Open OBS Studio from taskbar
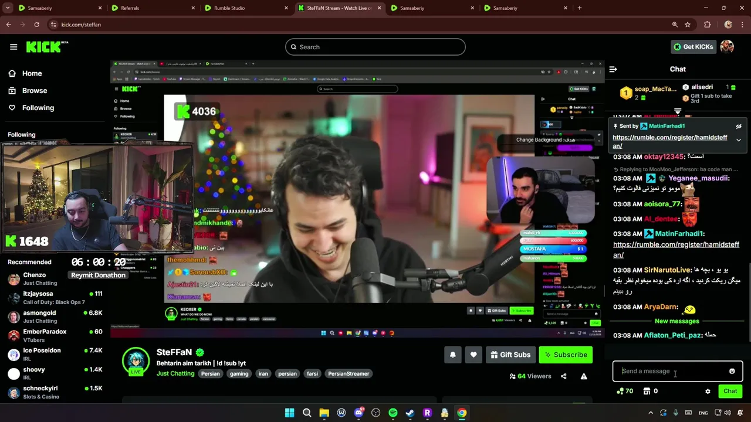 coord(375,413)
